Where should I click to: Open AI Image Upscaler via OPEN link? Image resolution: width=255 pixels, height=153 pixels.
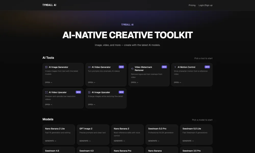tap(92, 105)
